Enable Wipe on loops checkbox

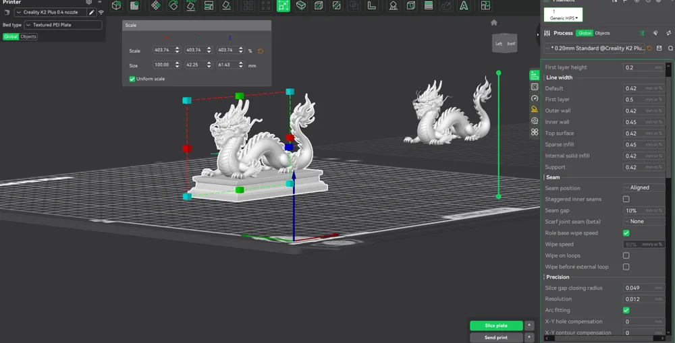pos(626,255)
